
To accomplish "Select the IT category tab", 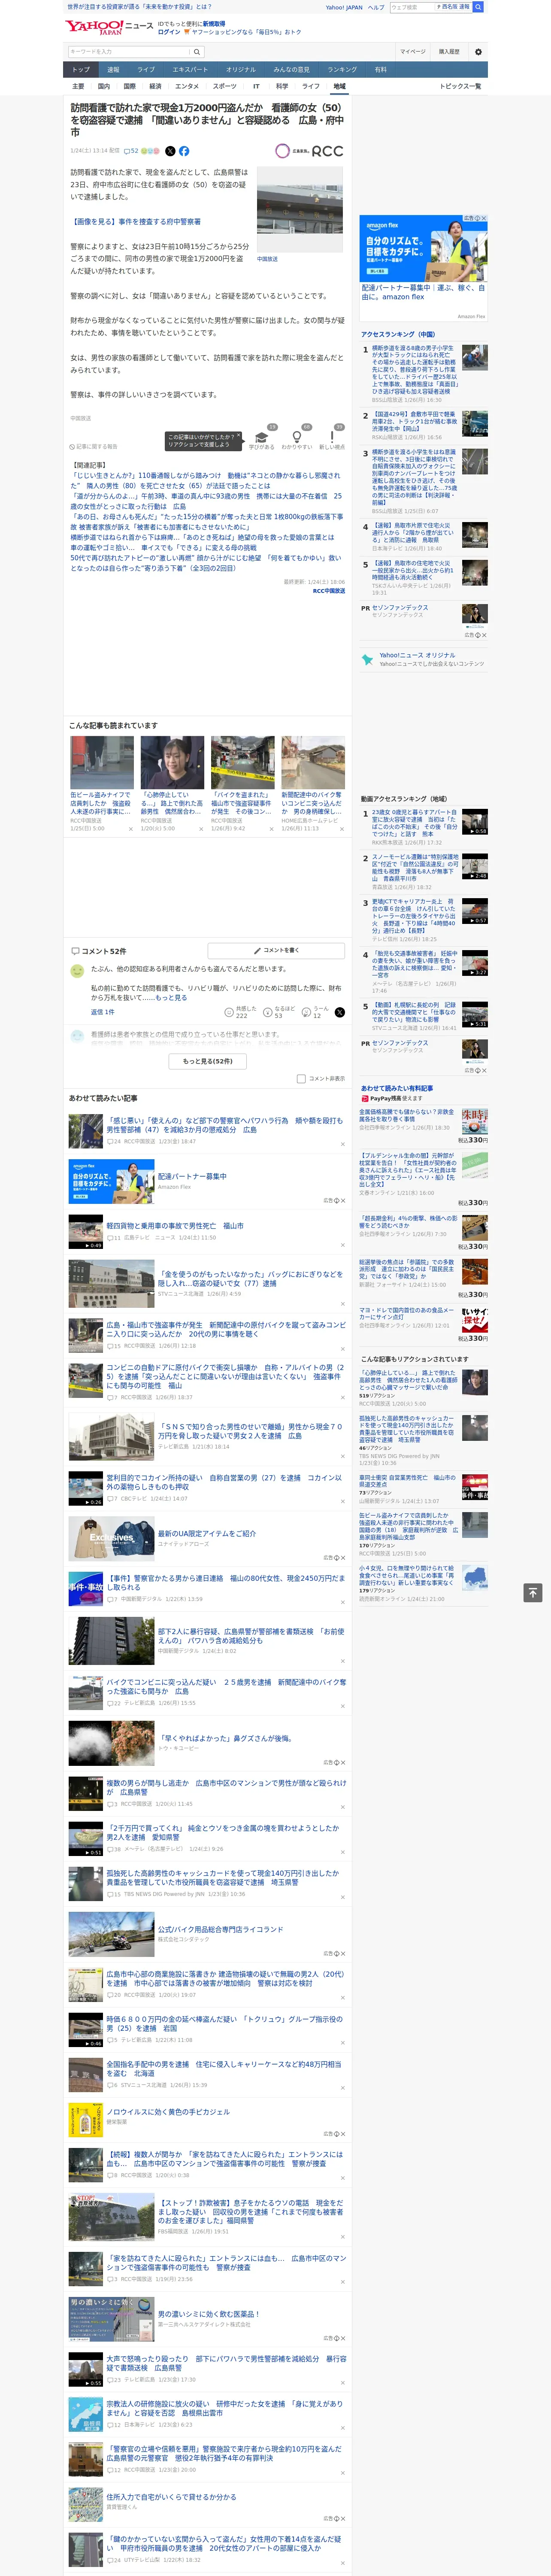I will [x=256, y=86].
